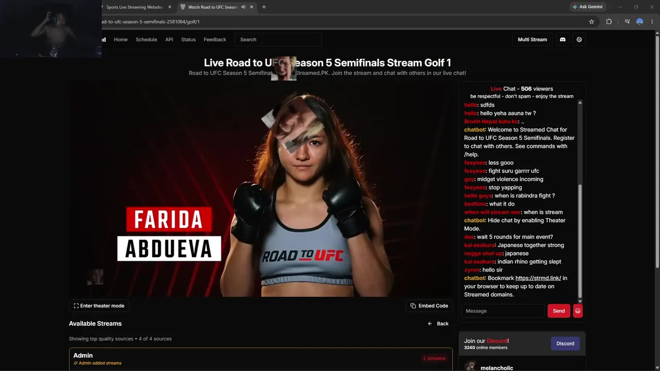Click the theme icon beside the header Discord icon
The width and height of the screenshot is (660, 371).
[579, 40]
